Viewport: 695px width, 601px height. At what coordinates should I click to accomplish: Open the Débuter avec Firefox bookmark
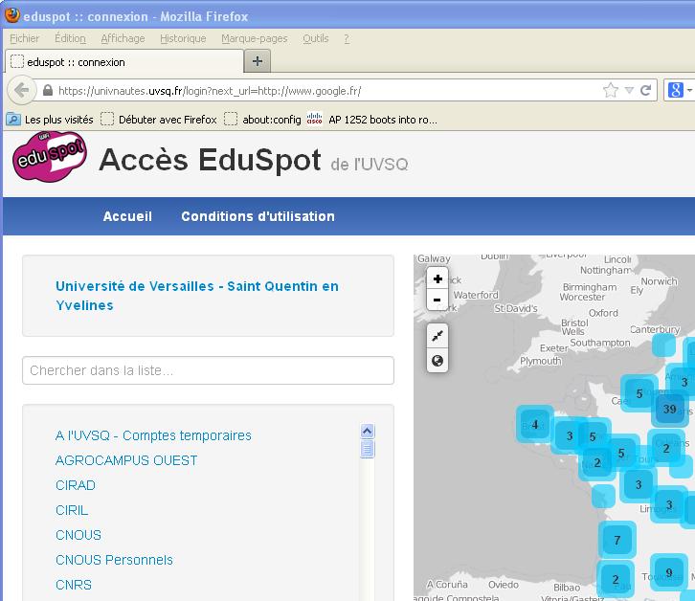(x=159, y=120)
